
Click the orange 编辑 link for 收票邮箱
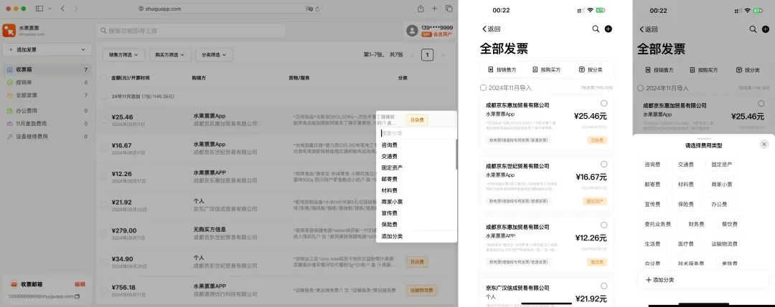tap(80, 284)
